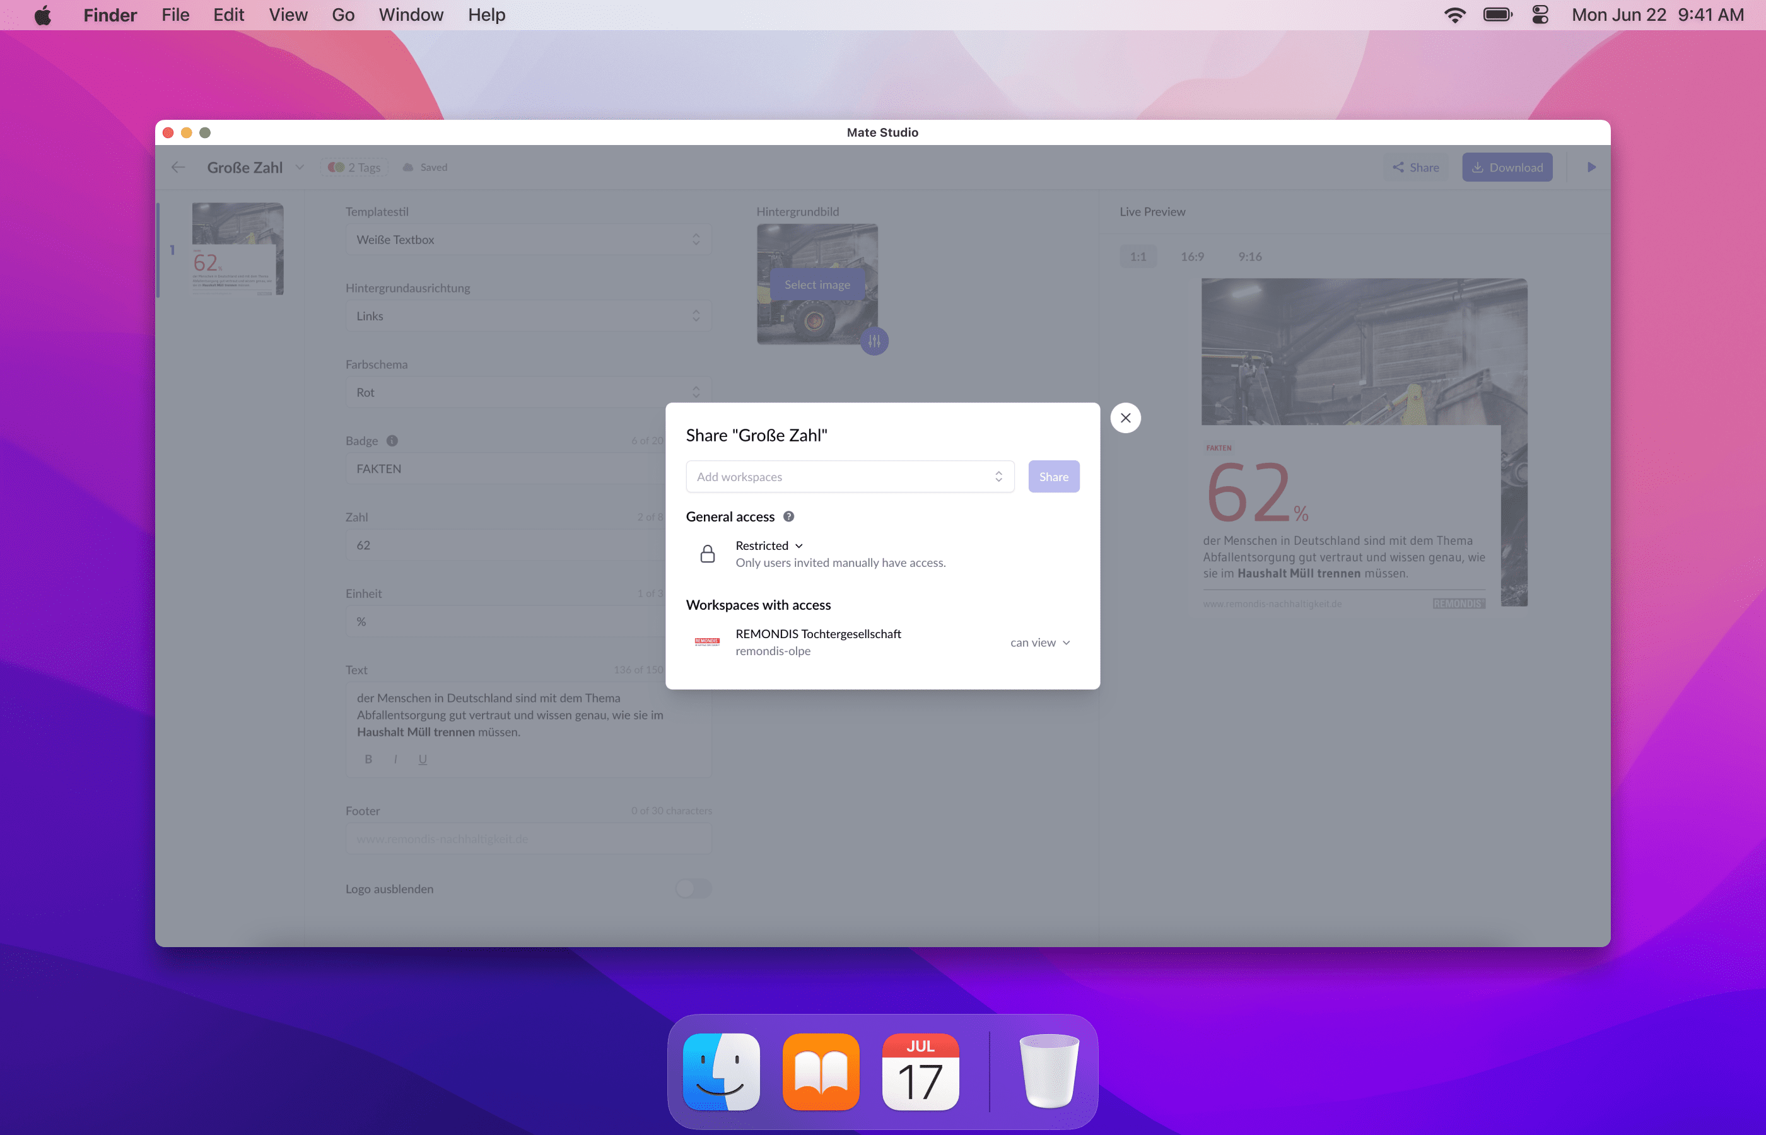Open the Templatestil Weiße Textbox dropdown

[529, 240]
